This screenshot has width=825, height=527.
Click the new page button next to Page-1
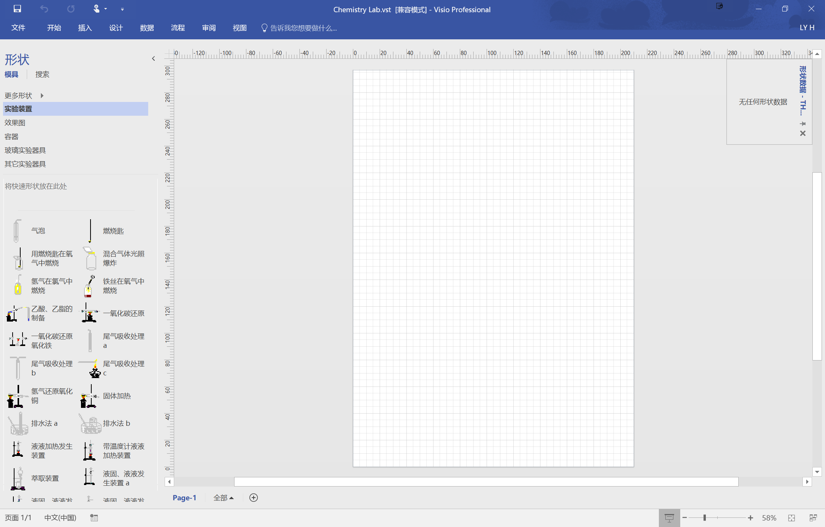(x=253, y=498)
